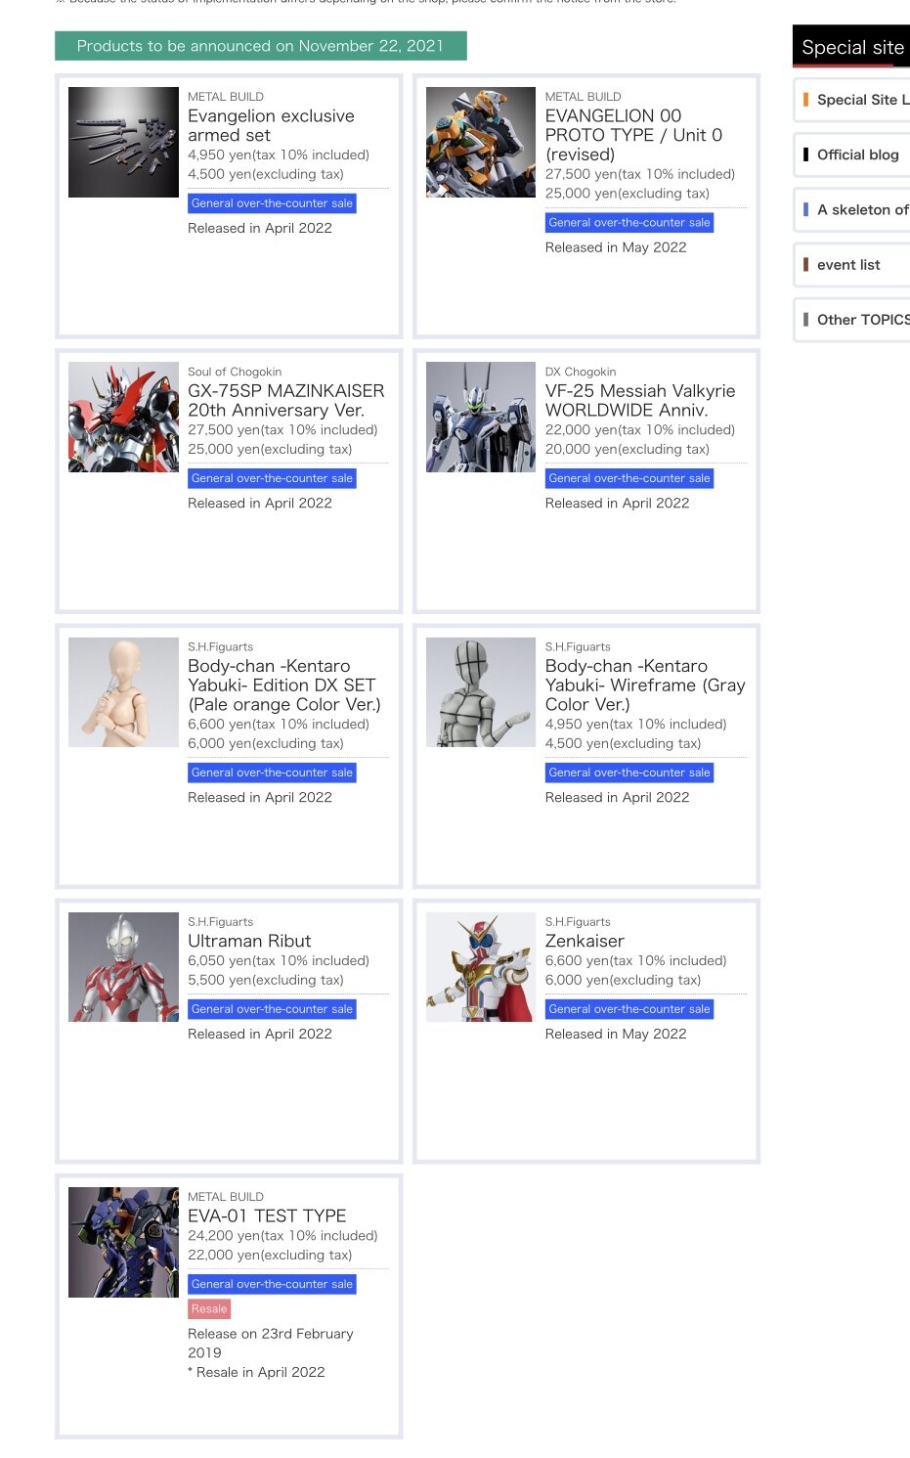Click the Evangelion exclusive armed set title
This screenshot has height=1458, width=910.
[271, 125]
